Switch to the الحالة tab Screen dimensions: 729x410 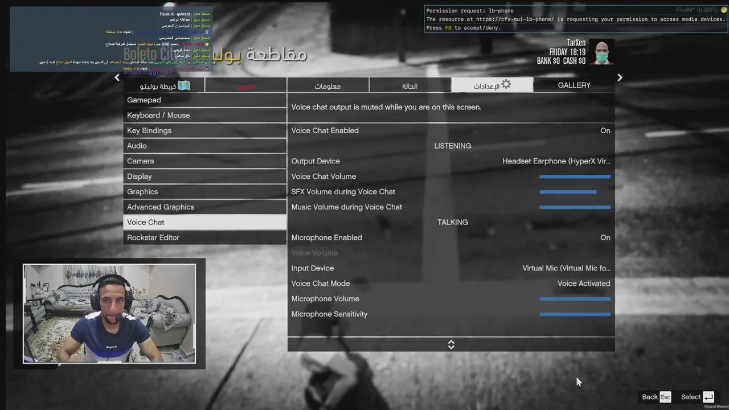409,85
